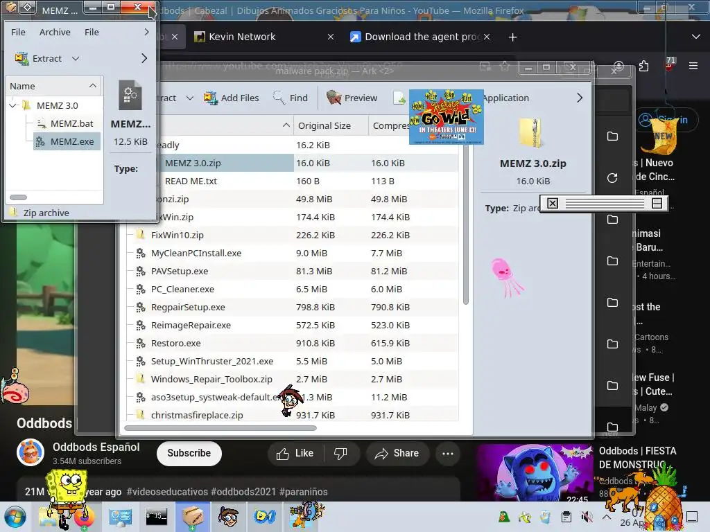710x532 pixels.
Task: Click the system monitor taskbar icon
Action: [x=121, y=517]
